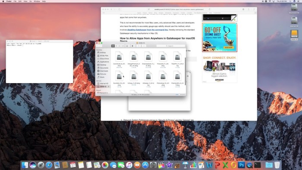
Task: Open the Edit menu
Action: point(20,1)
